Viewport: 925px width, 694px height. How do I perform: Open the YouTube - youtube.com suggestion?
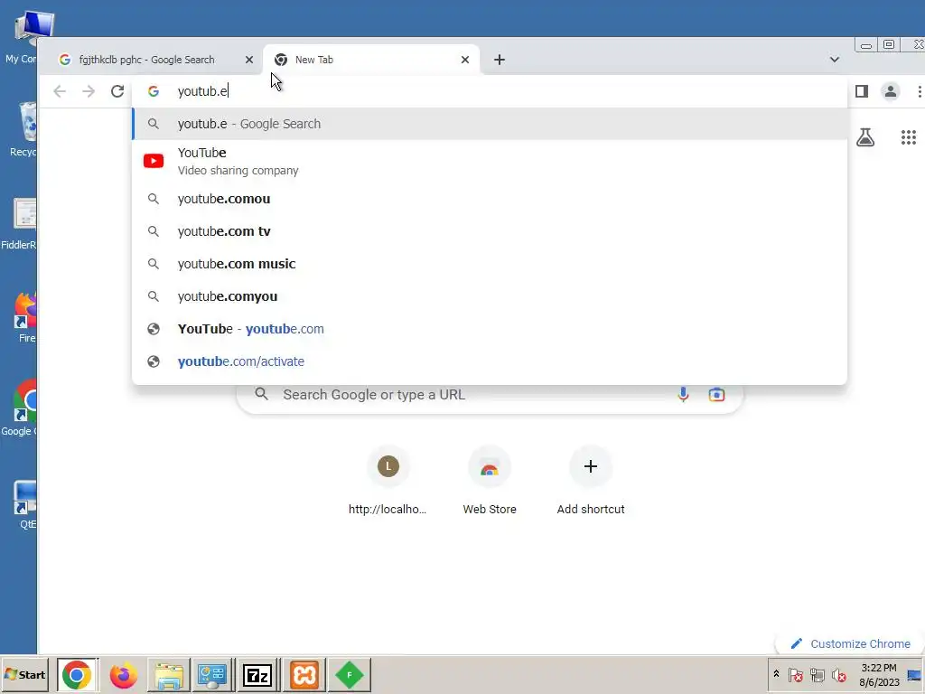(490, 329)
